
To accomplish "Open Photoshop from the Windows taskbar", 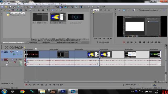I will (63, 92).
